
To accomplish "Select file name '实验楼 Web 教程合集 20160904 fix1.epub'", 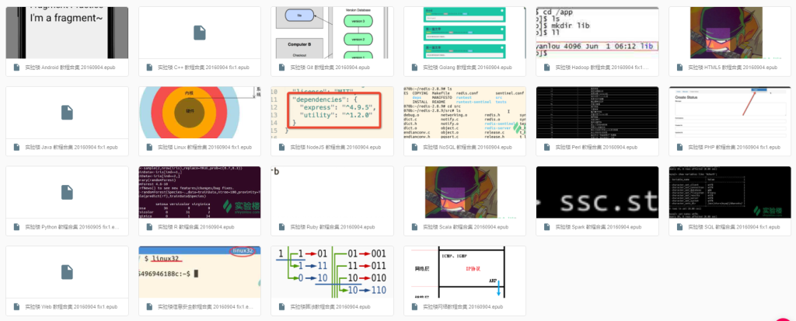I will tap(71, 307).
